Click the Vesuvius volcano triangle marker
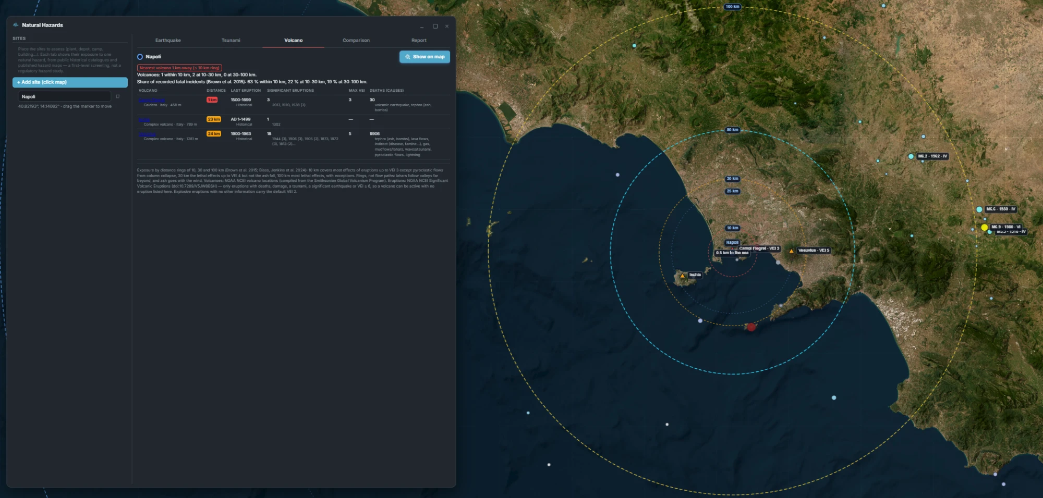Viewport: 1043px width, 498px height. [x=791, y=251]
